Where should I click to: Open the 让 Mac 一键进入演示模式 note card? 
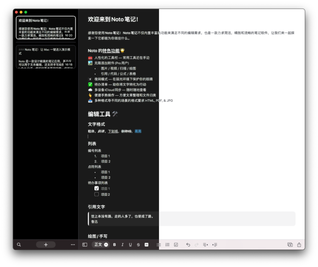(x=46, y=57)
